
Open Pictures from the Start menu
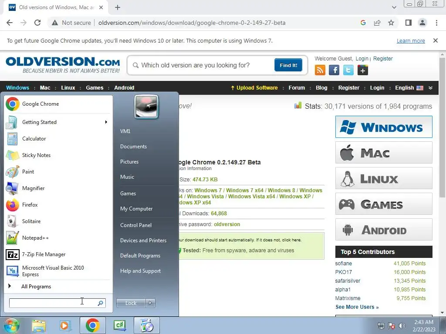point(129,162)
